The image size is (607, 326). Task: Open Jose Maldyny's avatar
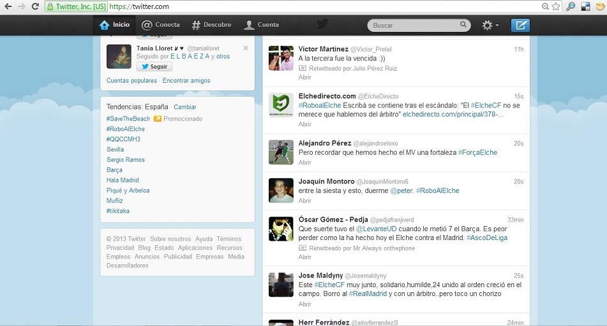point(281,285)
